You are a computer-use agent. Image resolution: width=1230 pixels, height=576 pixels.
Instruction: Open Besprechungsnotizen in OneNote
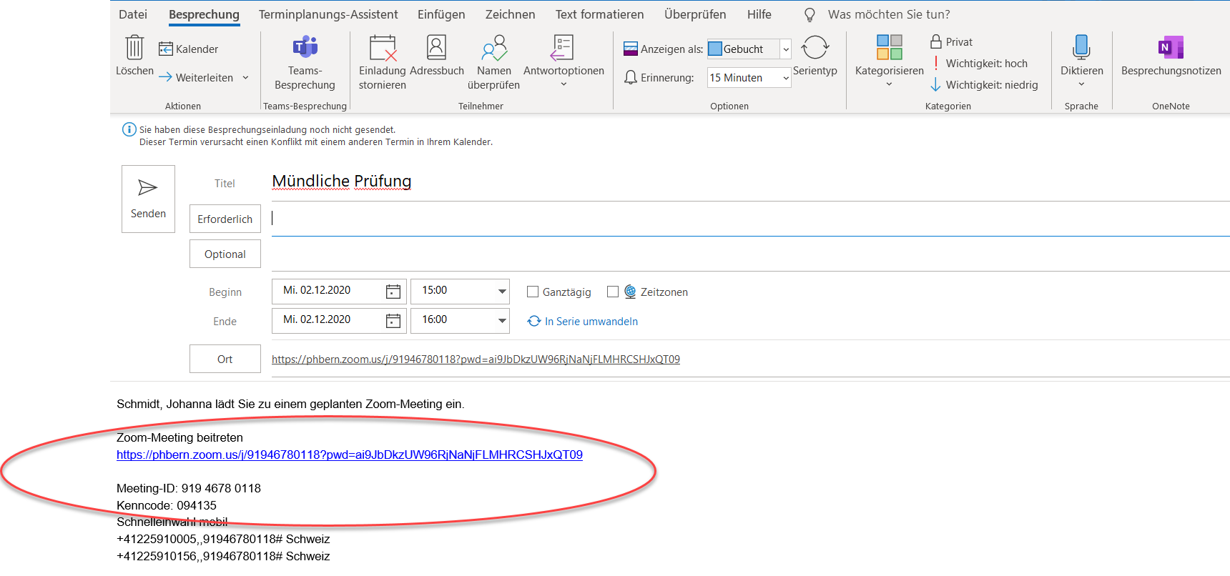pyautogui.click(x=1171, y=48)
